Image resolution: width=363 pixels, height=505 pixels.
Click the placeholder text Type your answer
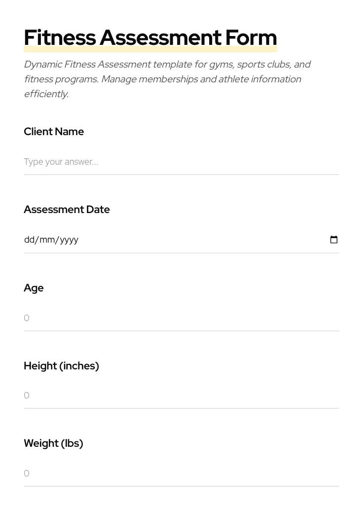(x=61, y=162)
